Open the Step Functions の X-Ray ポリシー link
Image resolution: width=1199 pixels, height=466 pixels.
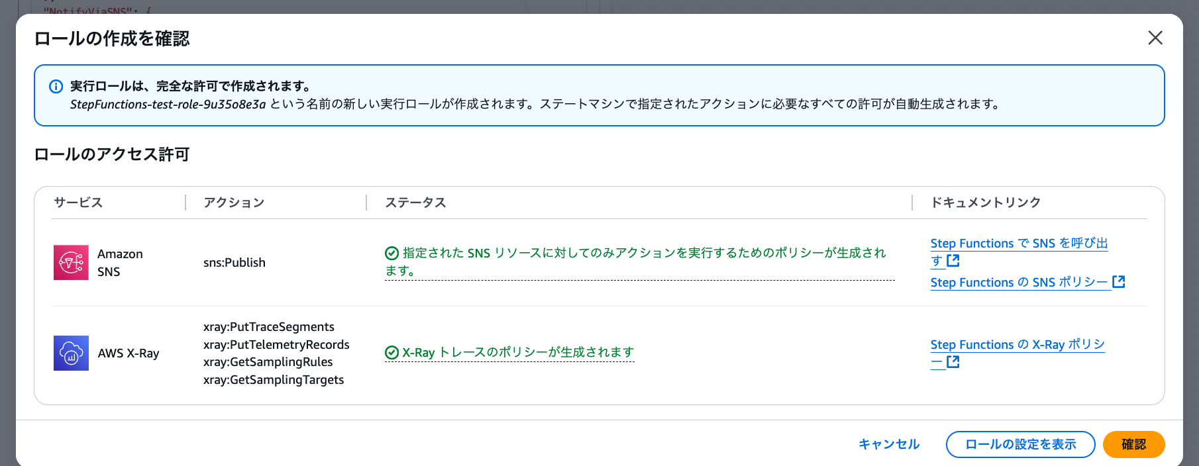pyautogui.click(x=1017, y=353)
